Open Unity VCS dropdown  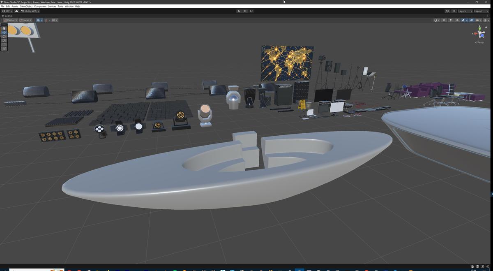tap(30, 11)
